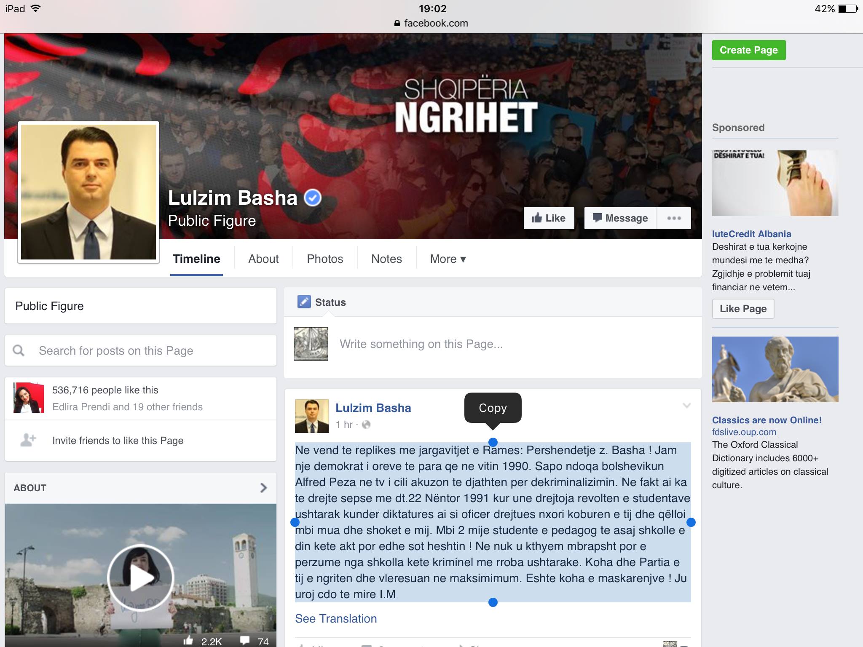Tap the 19:02 clock in the status bar
Viewport: 863px width, 647px height.
[432, 9]
